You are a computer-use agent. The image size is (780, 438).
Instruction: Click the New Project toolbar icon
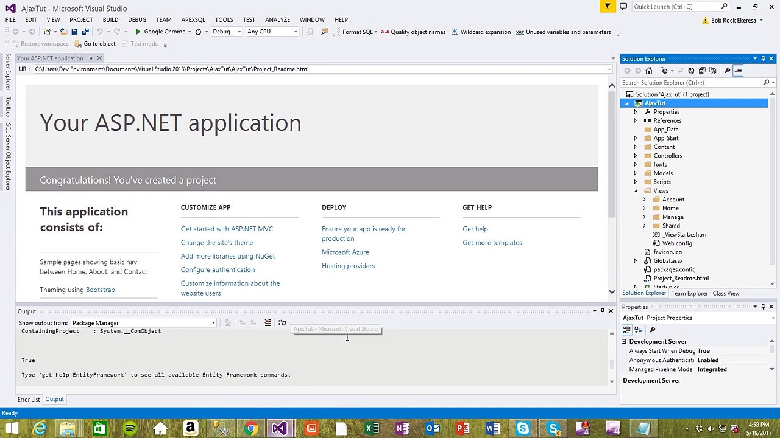click(47, 32)
